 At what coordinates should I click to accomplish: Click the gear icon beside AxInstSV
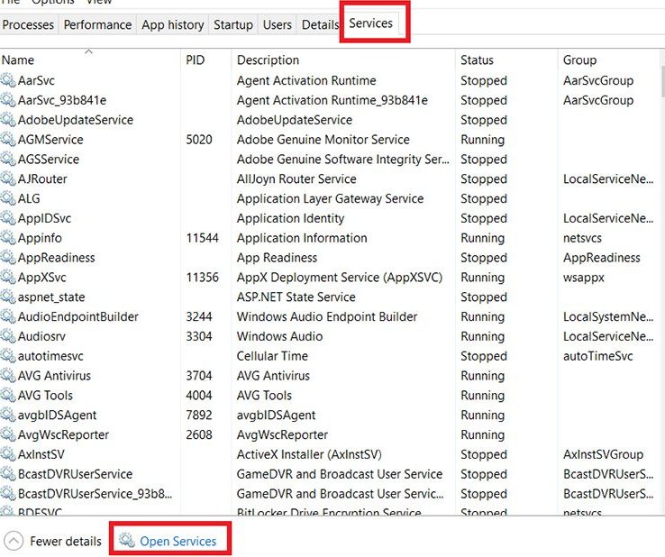(x=8, y=454)
